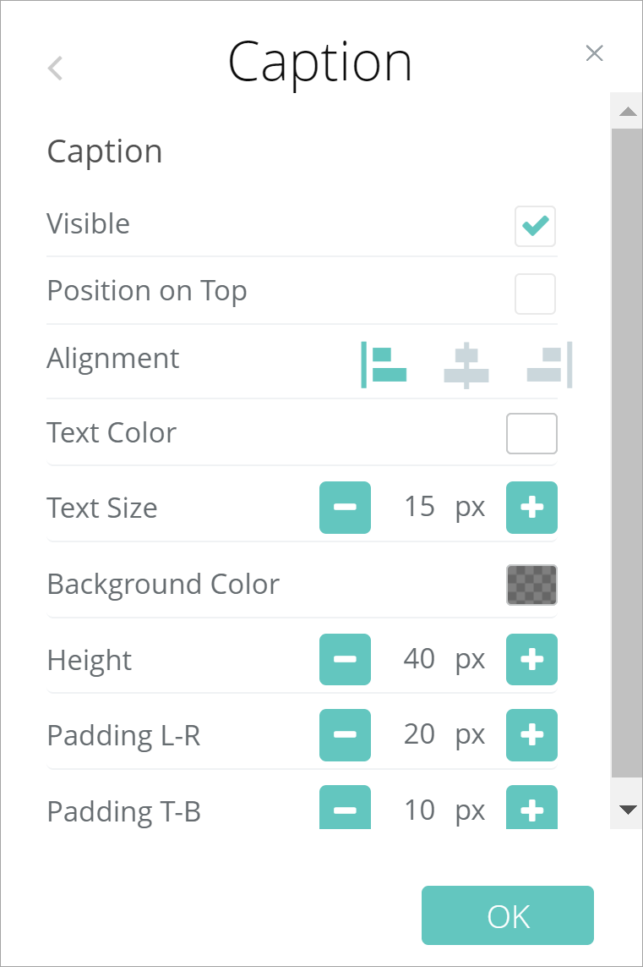This screenshot has height=967, width=643.
Task: Enable the Position on Top checkbox
Action: (x=535, y=294)
